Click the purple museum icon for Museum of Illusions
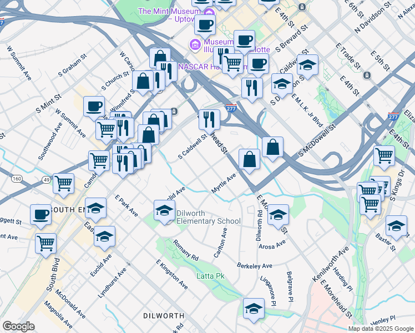The width and height of the screenshot is (415, 333). click(195, 44)
